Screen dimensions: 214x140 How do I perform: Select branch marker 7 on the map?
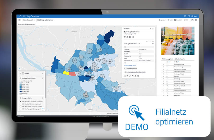[90, 51]
